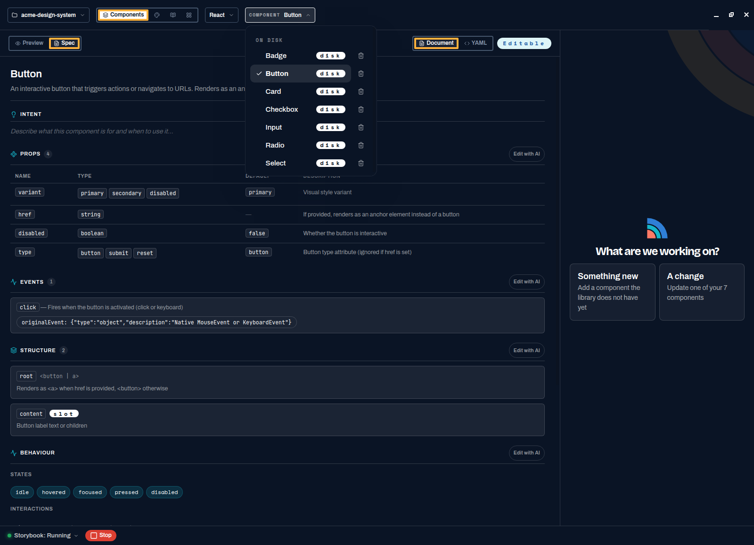The image size is (754, 545).
Task: Click Edit with AI for Events
Action: click(527, 282)
